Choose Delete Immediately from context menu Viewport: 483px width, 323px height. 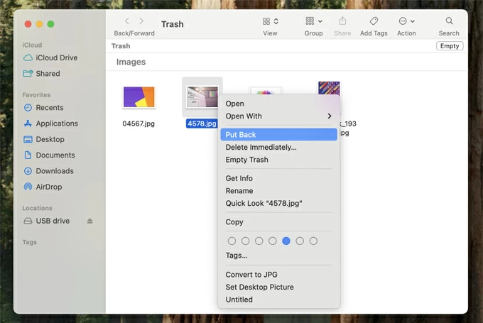(x=261, y=148)
